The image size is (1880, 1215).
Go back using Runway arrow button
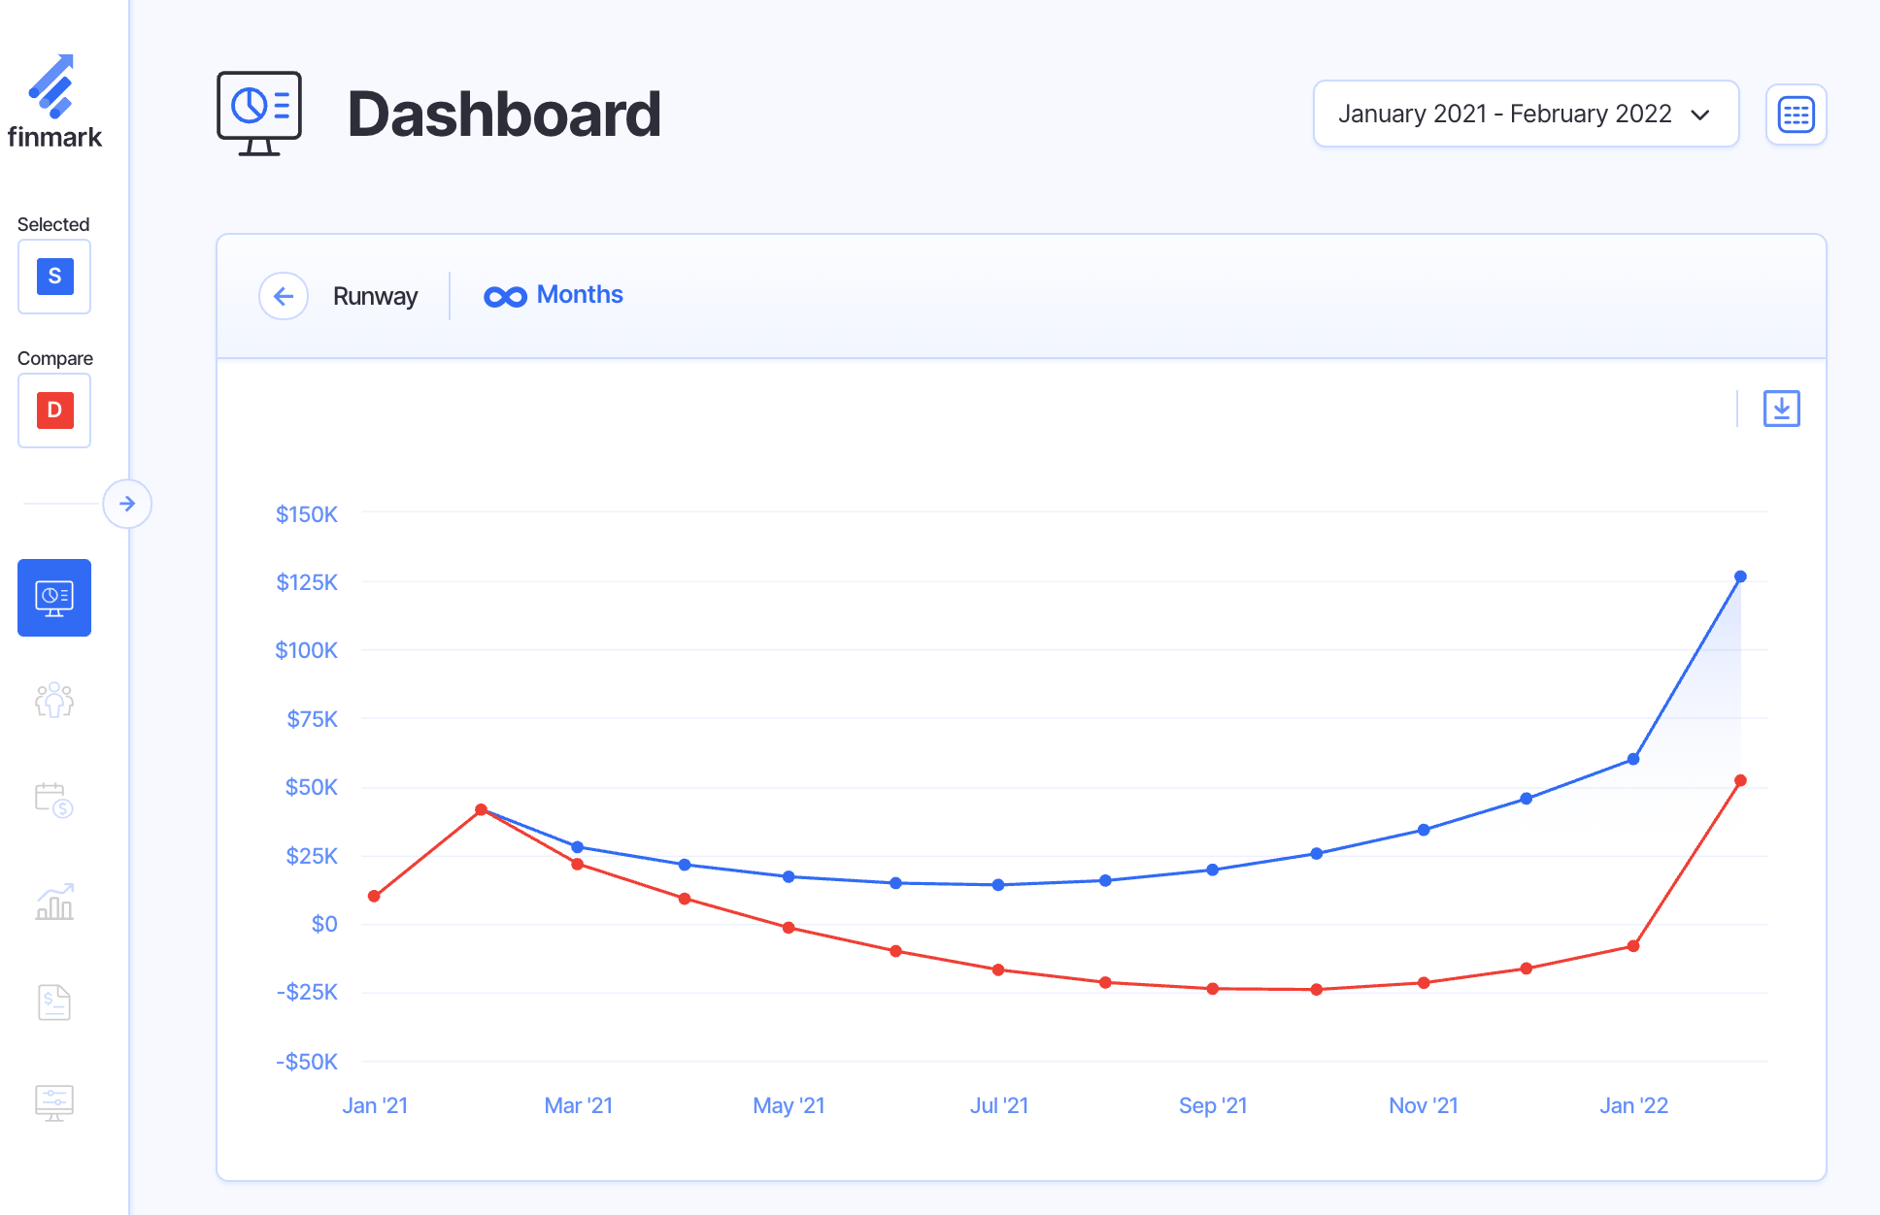(x=284, y=296)
